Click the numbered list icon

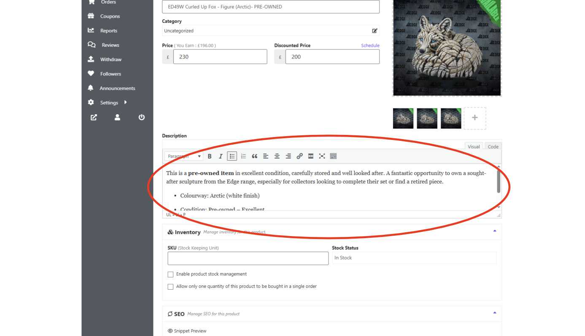(x=243, y=156)
